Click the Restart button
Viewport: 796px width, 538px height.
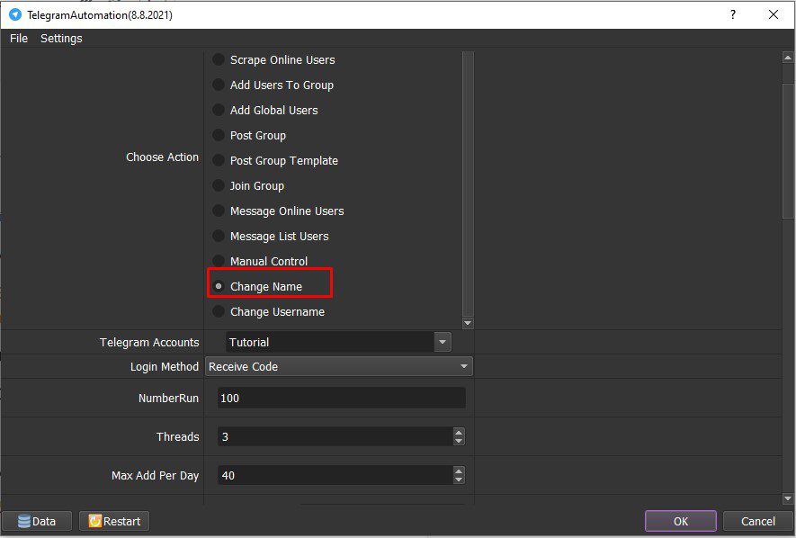point(114,521)
